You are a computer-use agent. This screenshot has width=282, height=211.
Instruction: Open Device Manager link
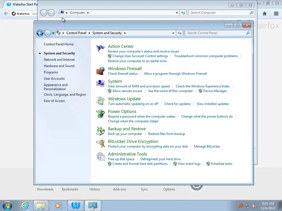click(215, 91)
